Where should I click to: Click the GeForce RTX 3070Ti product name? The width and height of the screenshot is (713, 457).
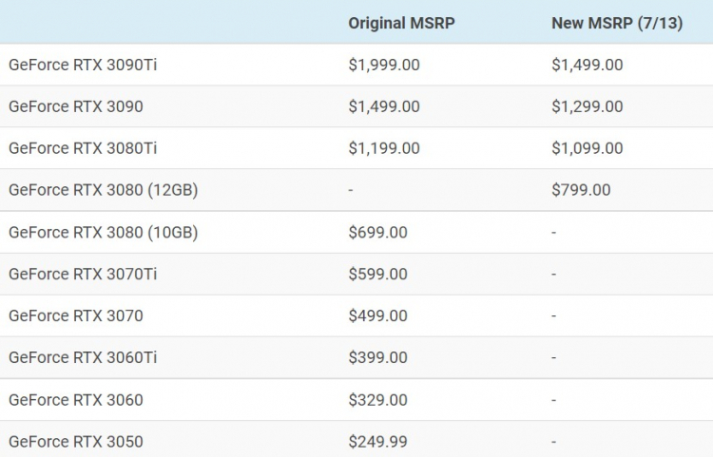click(81, 274)
